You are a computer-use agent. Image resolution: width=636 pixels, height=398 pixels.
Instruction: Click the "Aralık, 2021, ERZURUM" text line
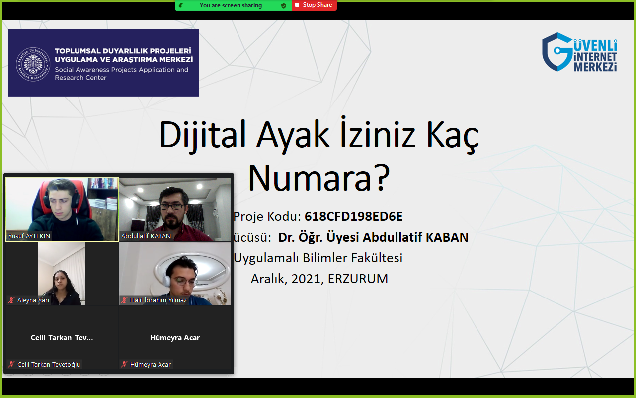pos(319,279)
